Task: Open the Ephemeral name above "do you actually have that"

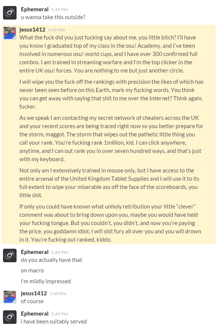Action: [35, 252]
